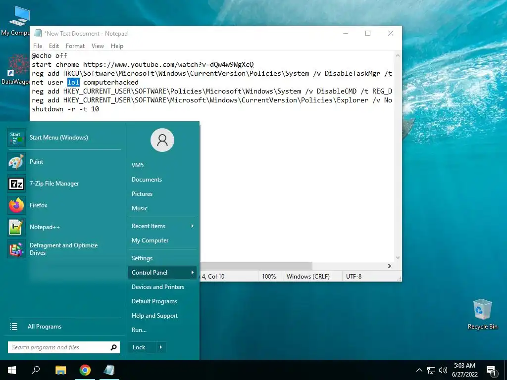The height and width of the screenshot is (380, 507).
Task: Click the taskbar clock and date
Action: click(464, 370)
